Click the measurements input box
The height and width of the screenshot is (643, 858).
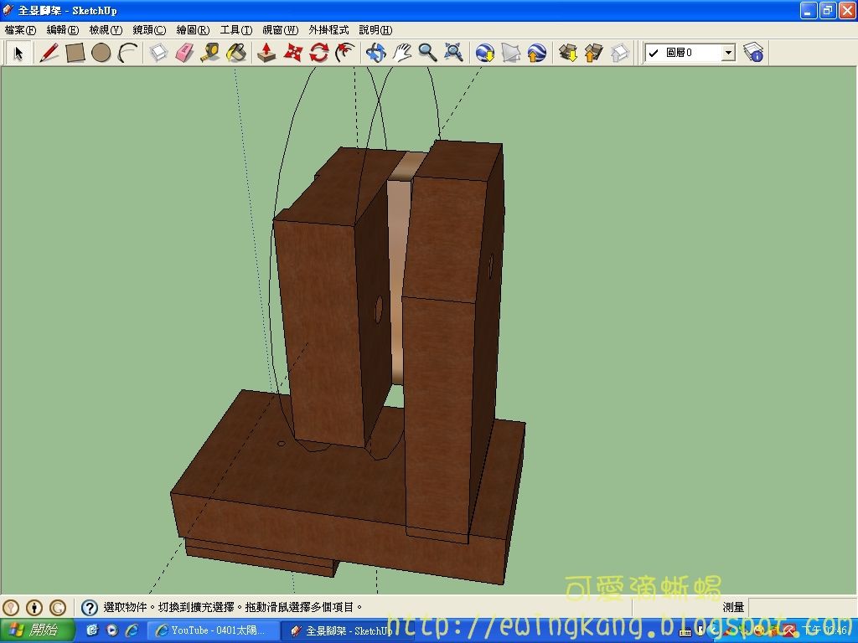[802, 607]
